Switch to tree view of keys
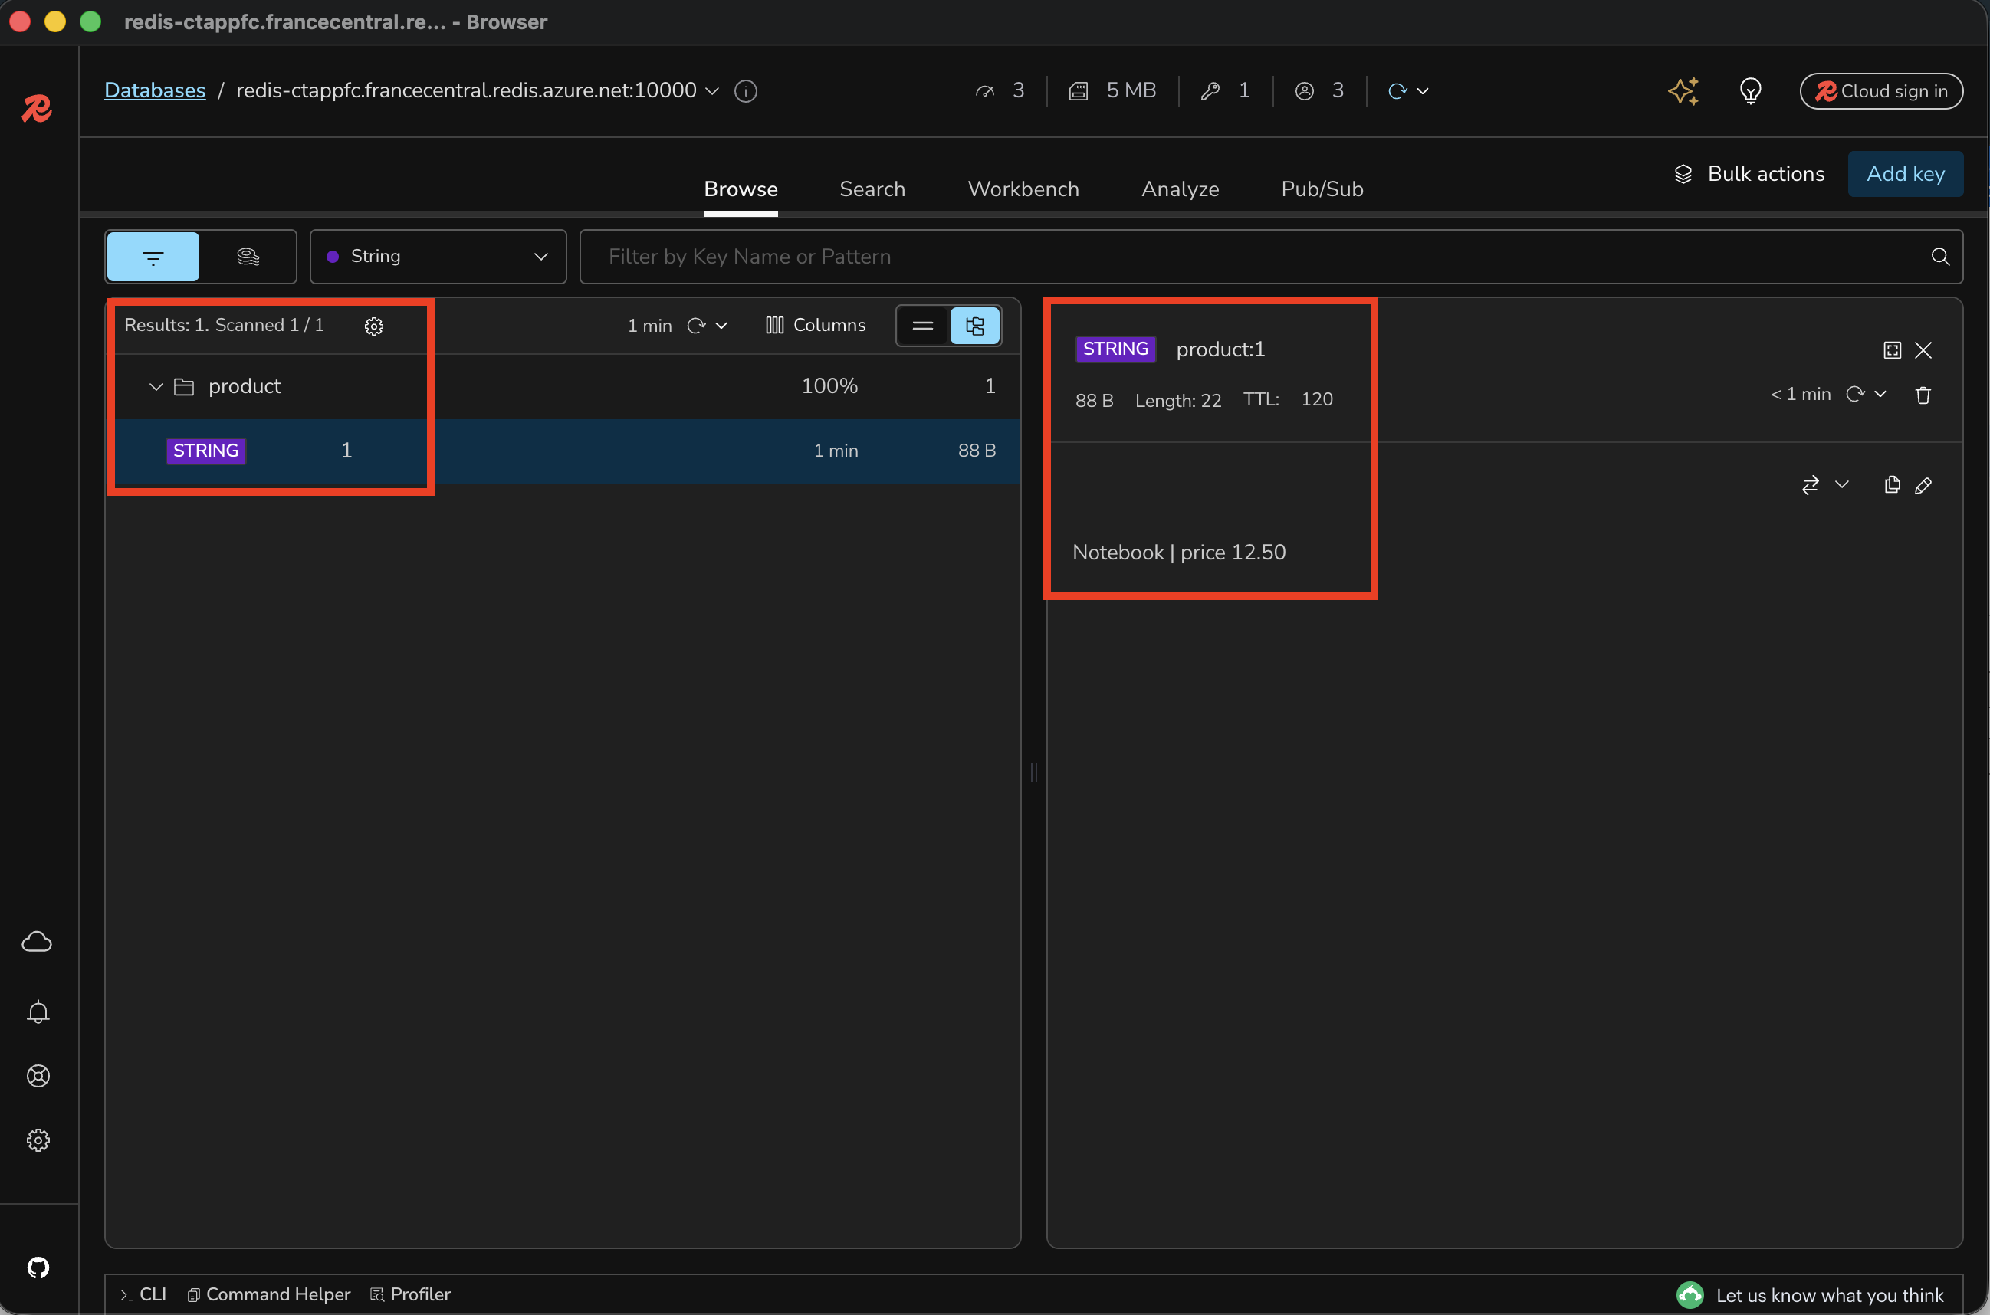The image size is (1990, 1315). pyautogui.click(x=974, y=326)
